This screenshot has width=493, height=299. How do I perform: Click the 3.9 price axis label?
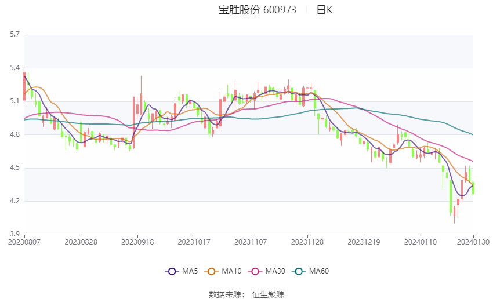14,234
